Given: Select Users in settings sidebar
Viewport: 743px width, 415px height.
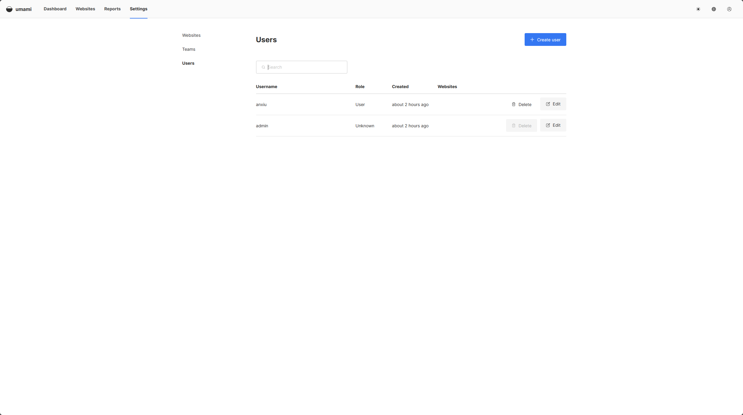Looking at the screenshot, I should (188, 63).
